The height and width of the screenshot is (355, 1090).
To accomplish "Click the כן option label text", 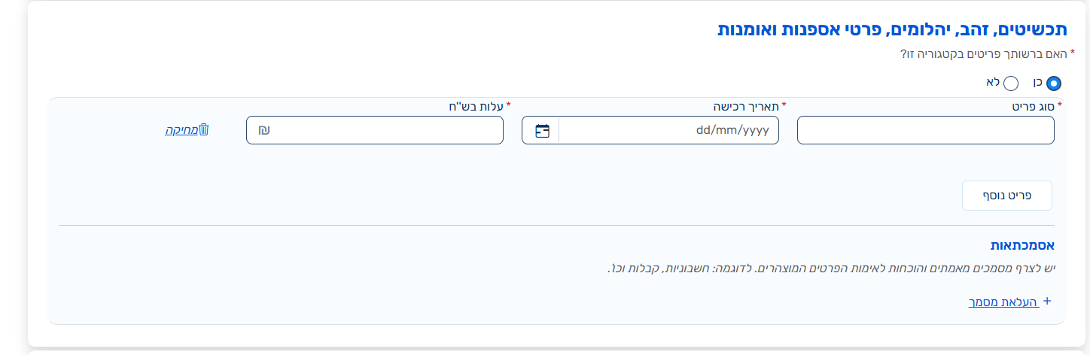I will click(x=1037, y=82).
